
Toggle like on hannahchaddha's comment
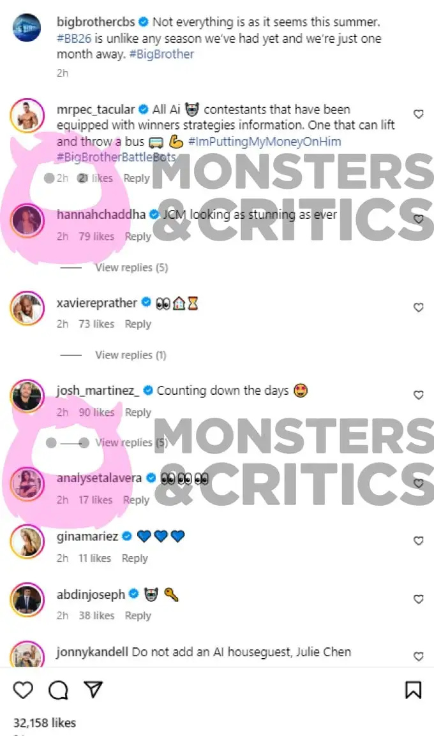418,219
